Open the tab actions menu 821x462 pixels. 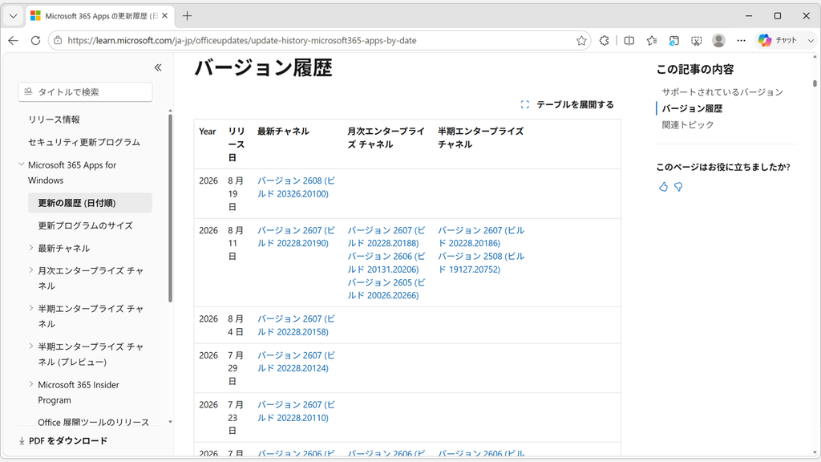coord(13,16)
